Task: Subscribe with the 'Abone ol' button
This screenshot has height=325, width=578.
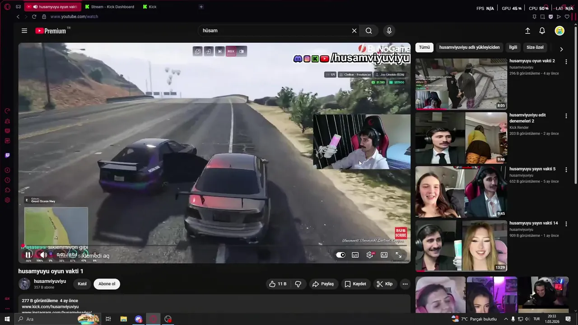Action: click(x=107, y=284)
